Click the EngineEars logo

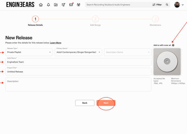point(20,5)
